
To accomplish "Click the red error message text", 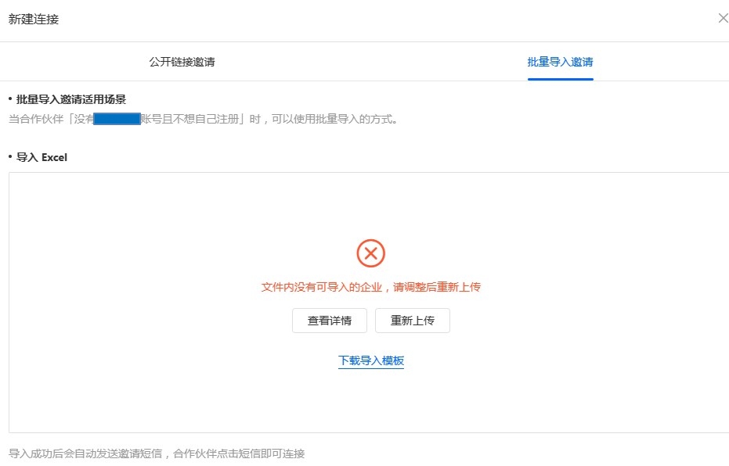I will tap(370, 287).
